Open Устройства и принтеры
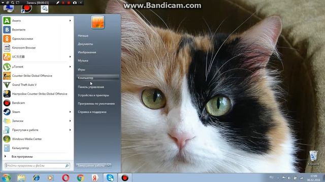This screenshot has height=182, width=325. click(93, 96)
